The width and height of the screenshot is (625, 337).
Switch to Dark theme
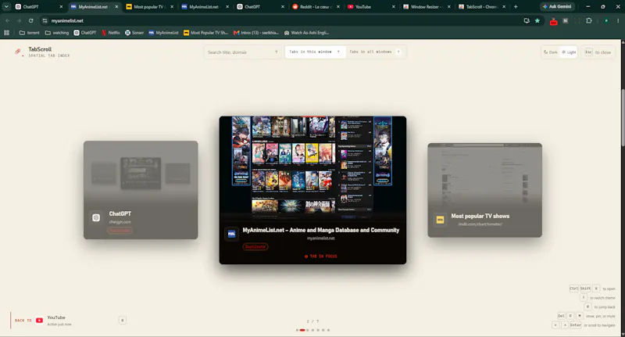[x=551, y=52]
